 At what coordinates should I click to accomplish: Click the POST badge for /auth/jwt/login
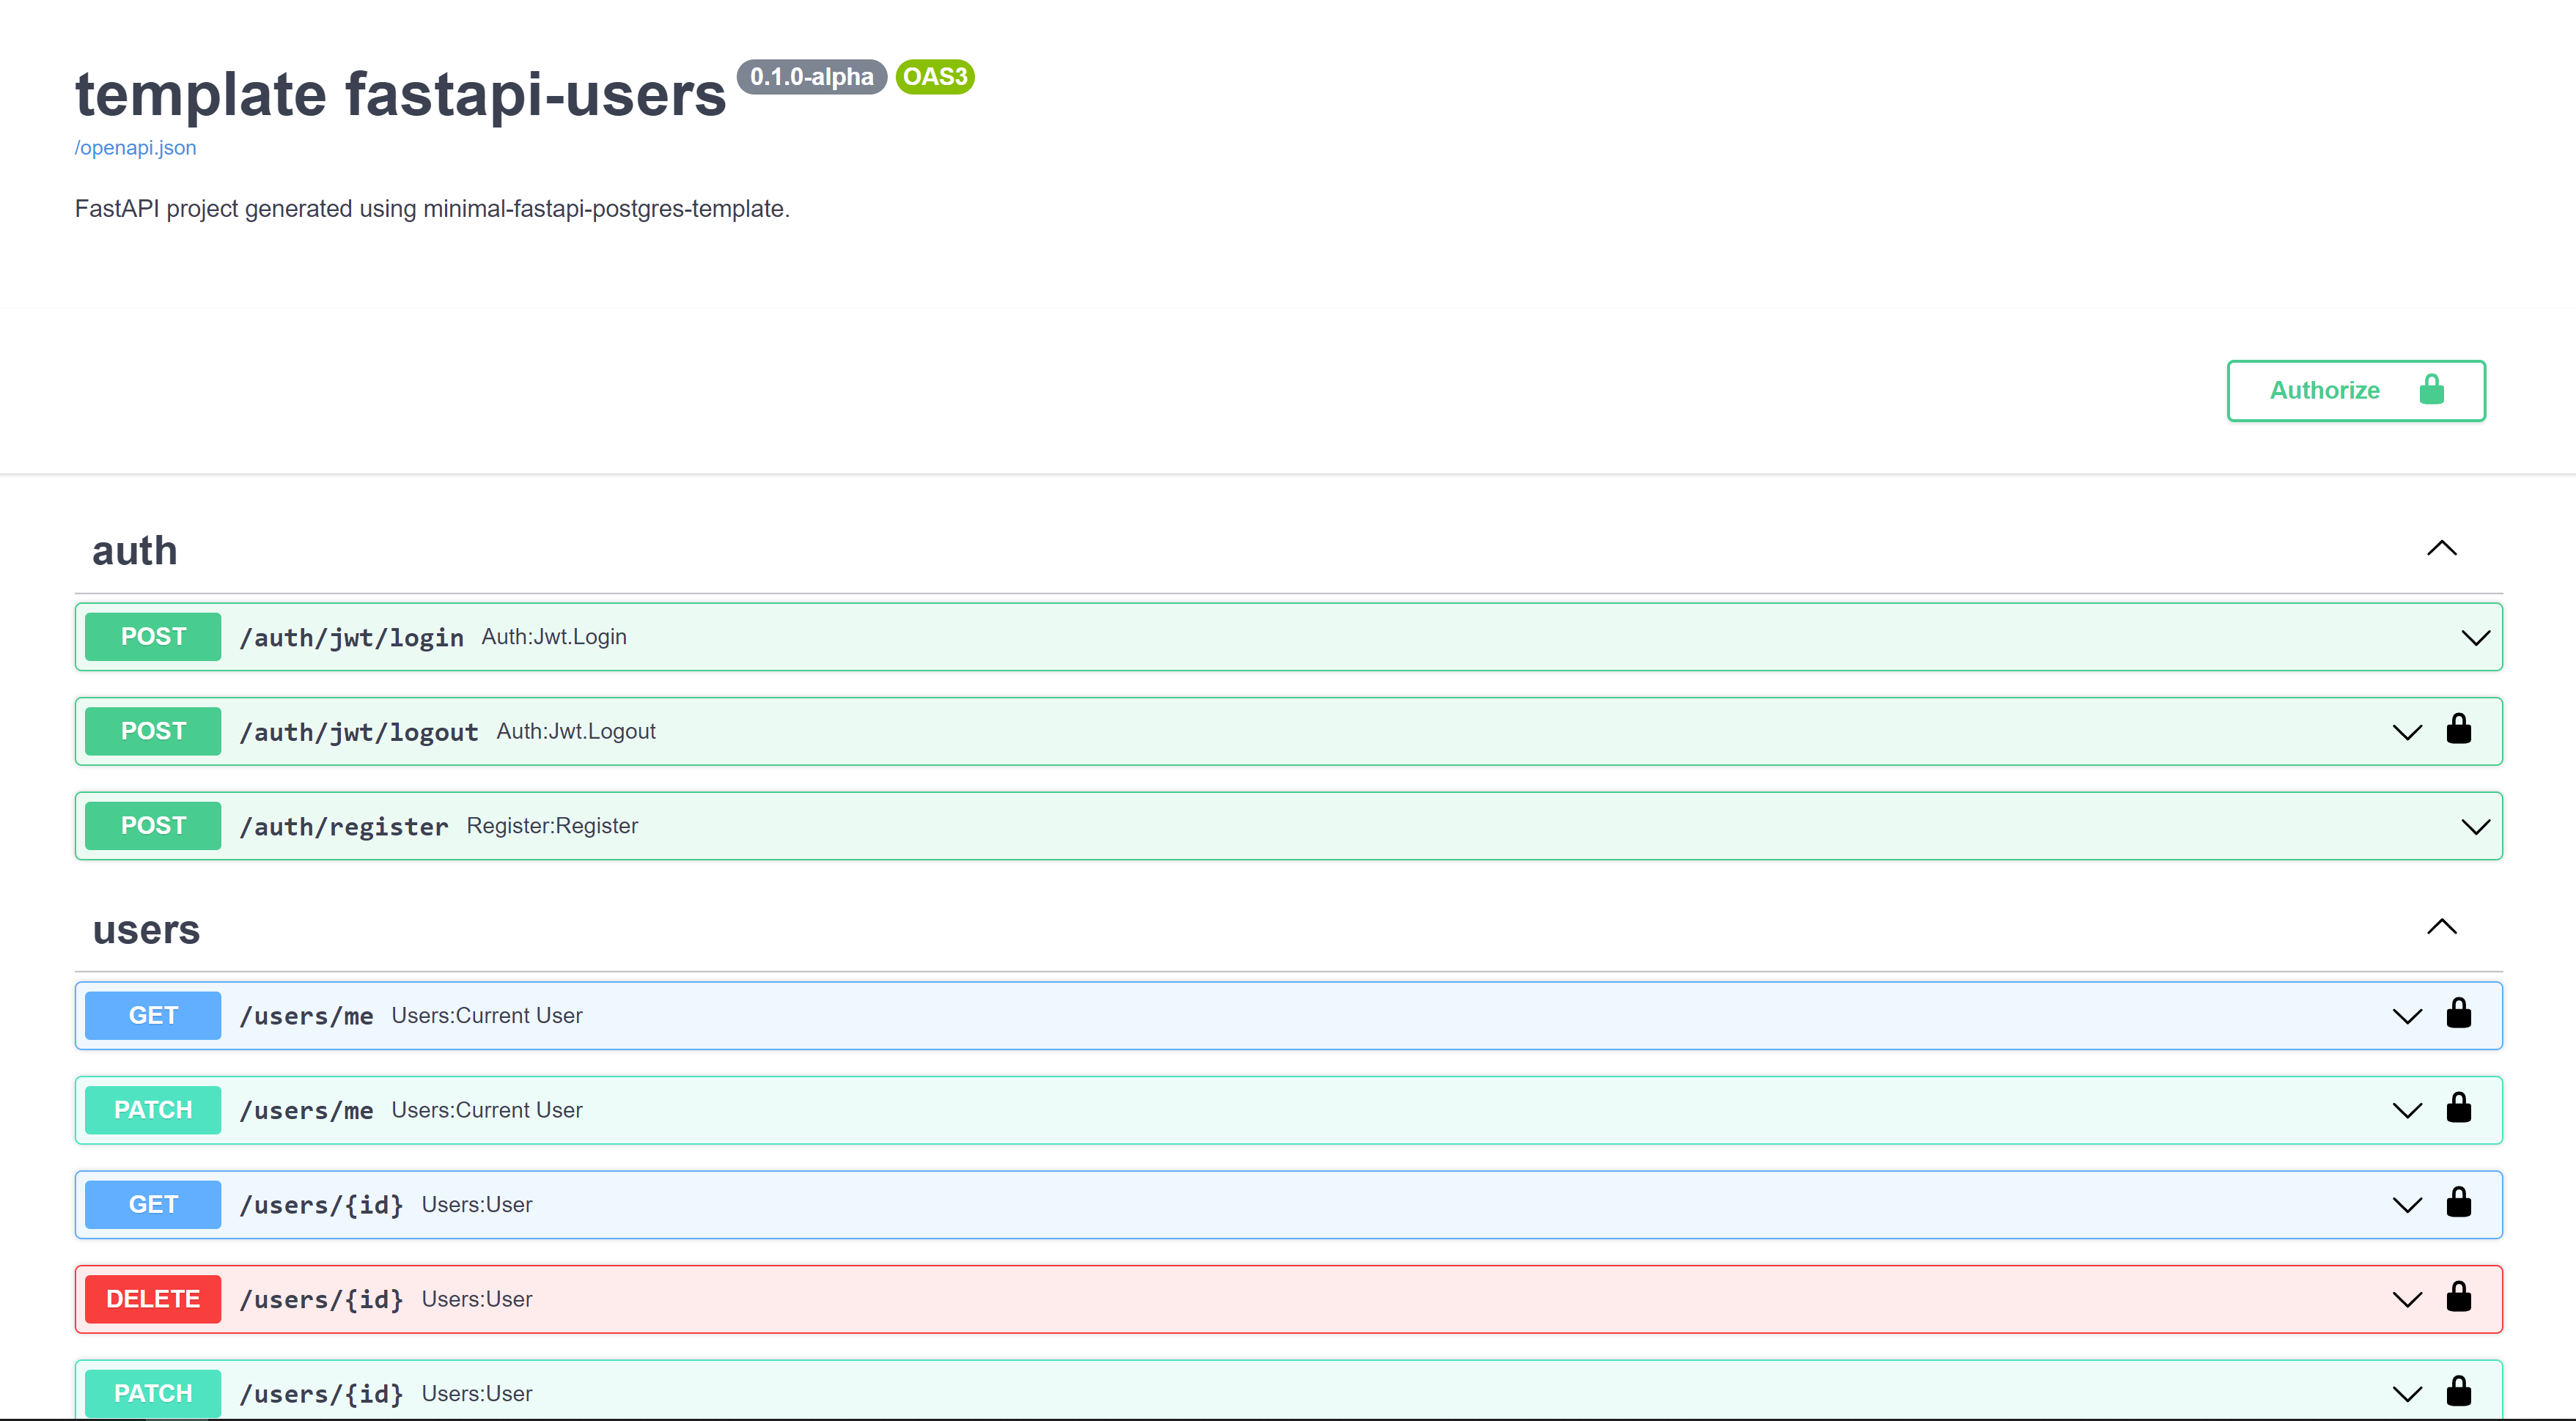153,637
